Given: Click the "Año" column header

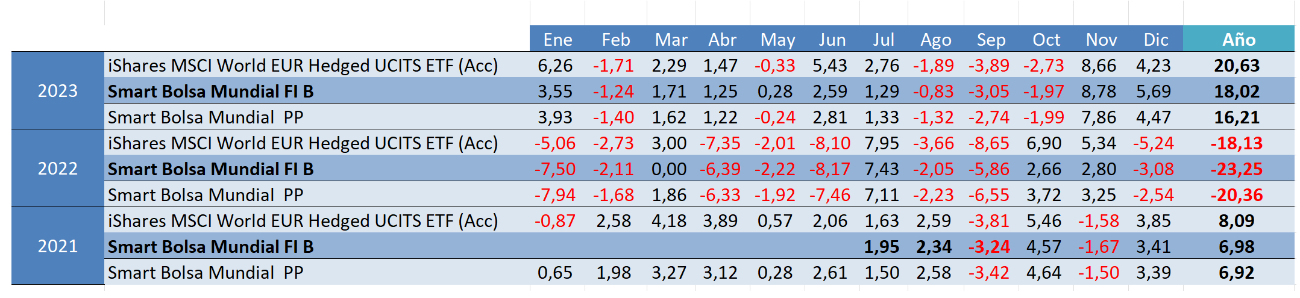Looking at the screenshot, I should pyautogui.click(x=1239, y=40).
